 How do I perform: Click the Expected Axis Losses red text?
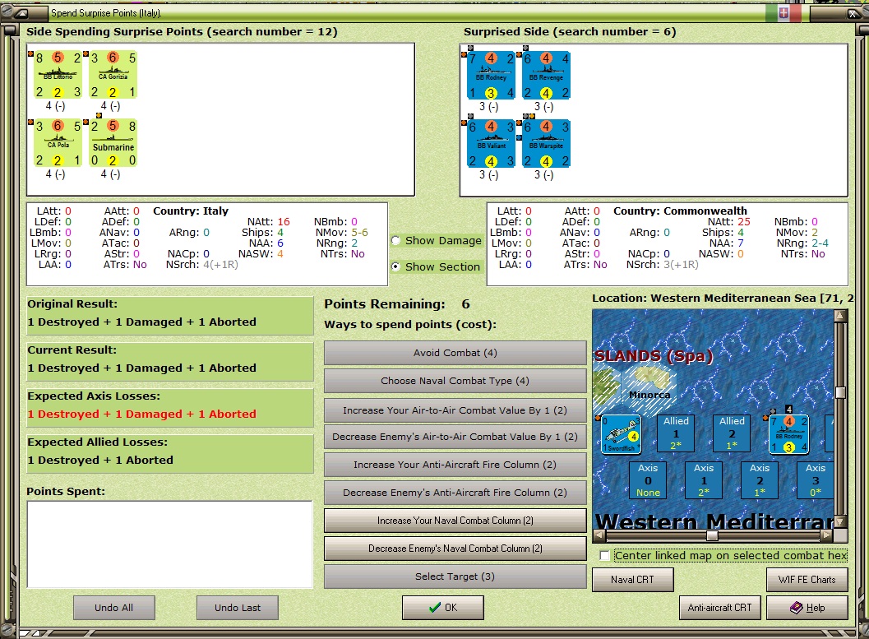142,414
